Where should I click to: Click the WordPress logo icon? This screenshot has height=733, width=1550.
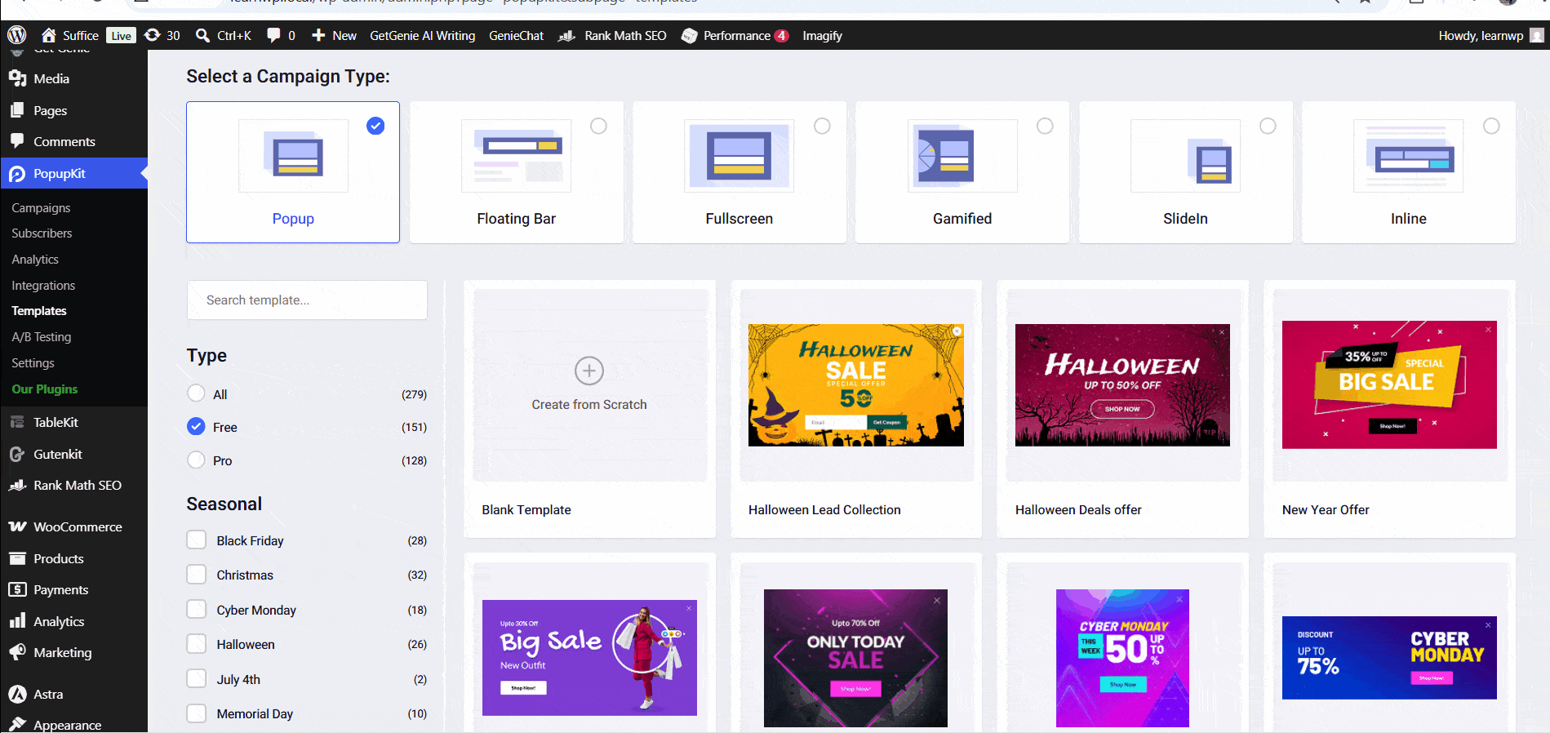(x=17, y=35)
